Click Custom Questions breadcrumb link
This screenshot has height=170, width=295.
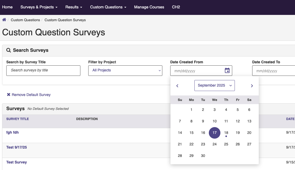(25, 20)
